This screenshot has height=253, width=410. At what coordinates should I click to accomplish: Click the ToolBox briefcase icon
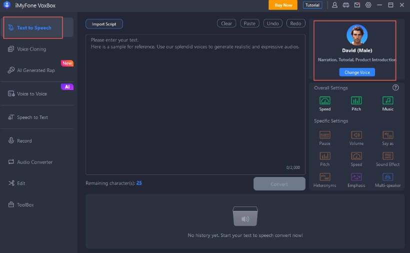tap(11, 204)
